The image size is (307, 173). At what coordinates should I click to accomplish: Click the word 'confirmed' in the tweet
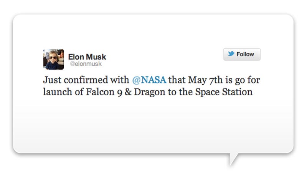click(86, 80)
